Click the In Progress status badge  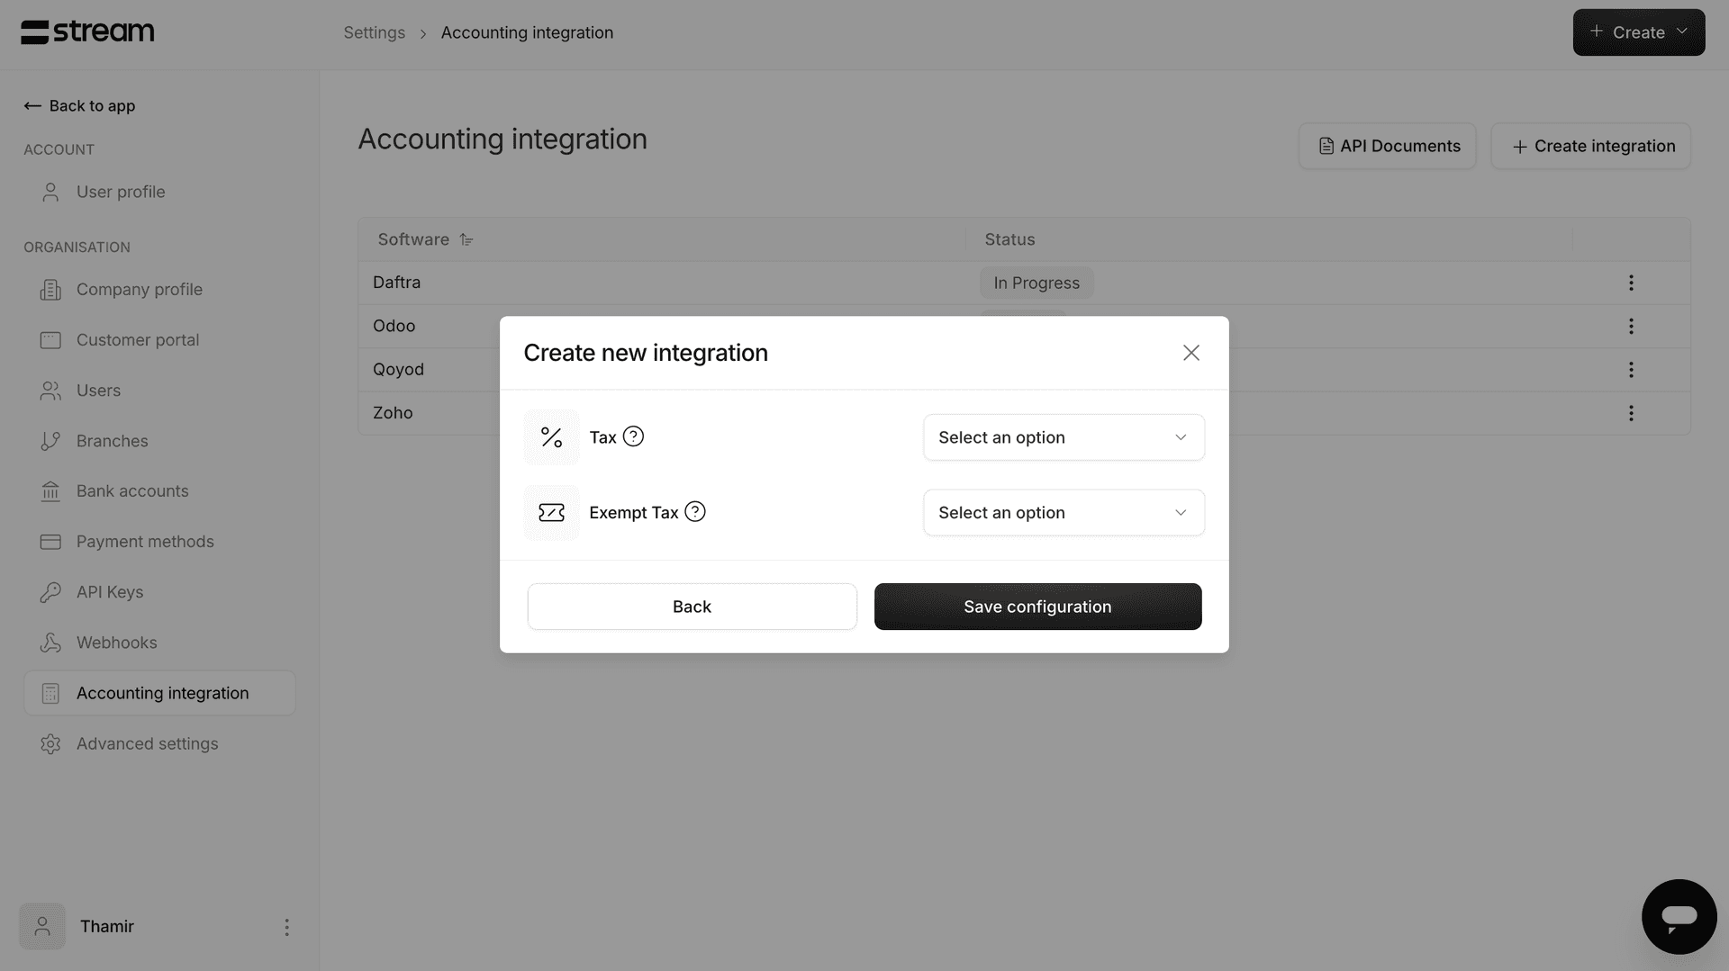click(x=1036, y=283)
